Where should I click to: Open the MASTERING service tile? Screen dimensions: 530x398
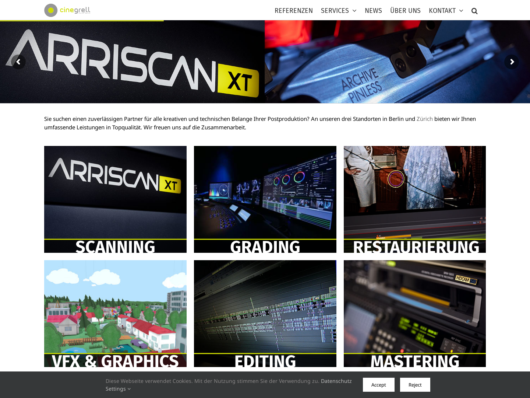pos(415,314)
